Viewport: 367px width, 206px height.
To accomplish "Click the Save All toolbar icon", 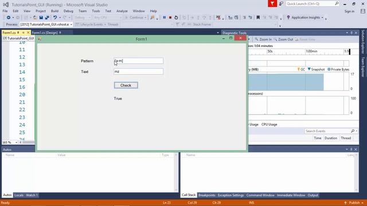I will (x=47, y=18).
